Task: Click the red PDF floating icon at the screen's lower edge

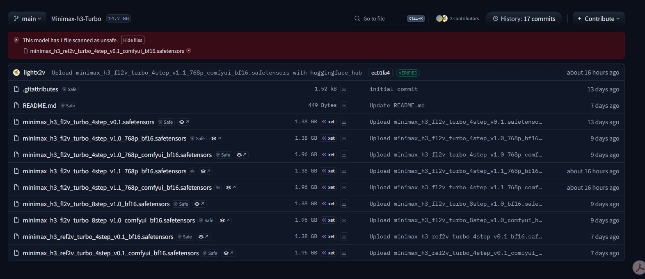Action: [x=639, y=268]
